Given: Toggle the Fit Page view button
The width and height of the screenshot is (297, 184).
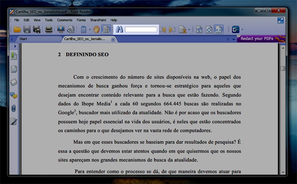Looking at the screenshot, I should tap(209, 29).
